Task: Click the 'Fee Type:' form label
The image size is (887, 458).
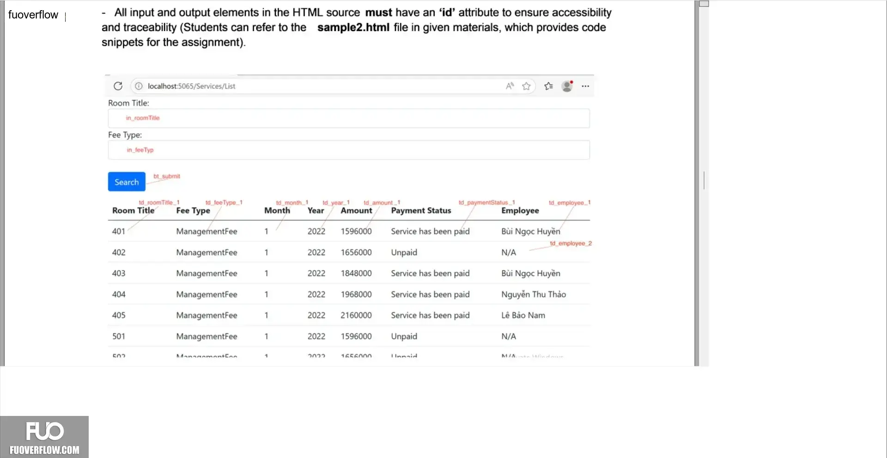Action: click(x=125, y=135)
